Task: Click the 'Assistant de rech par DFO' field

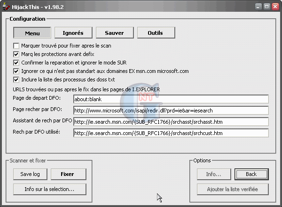Action: (171, 122)
